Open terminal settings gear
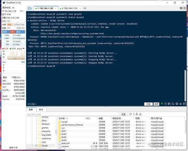 click(177, 104)
